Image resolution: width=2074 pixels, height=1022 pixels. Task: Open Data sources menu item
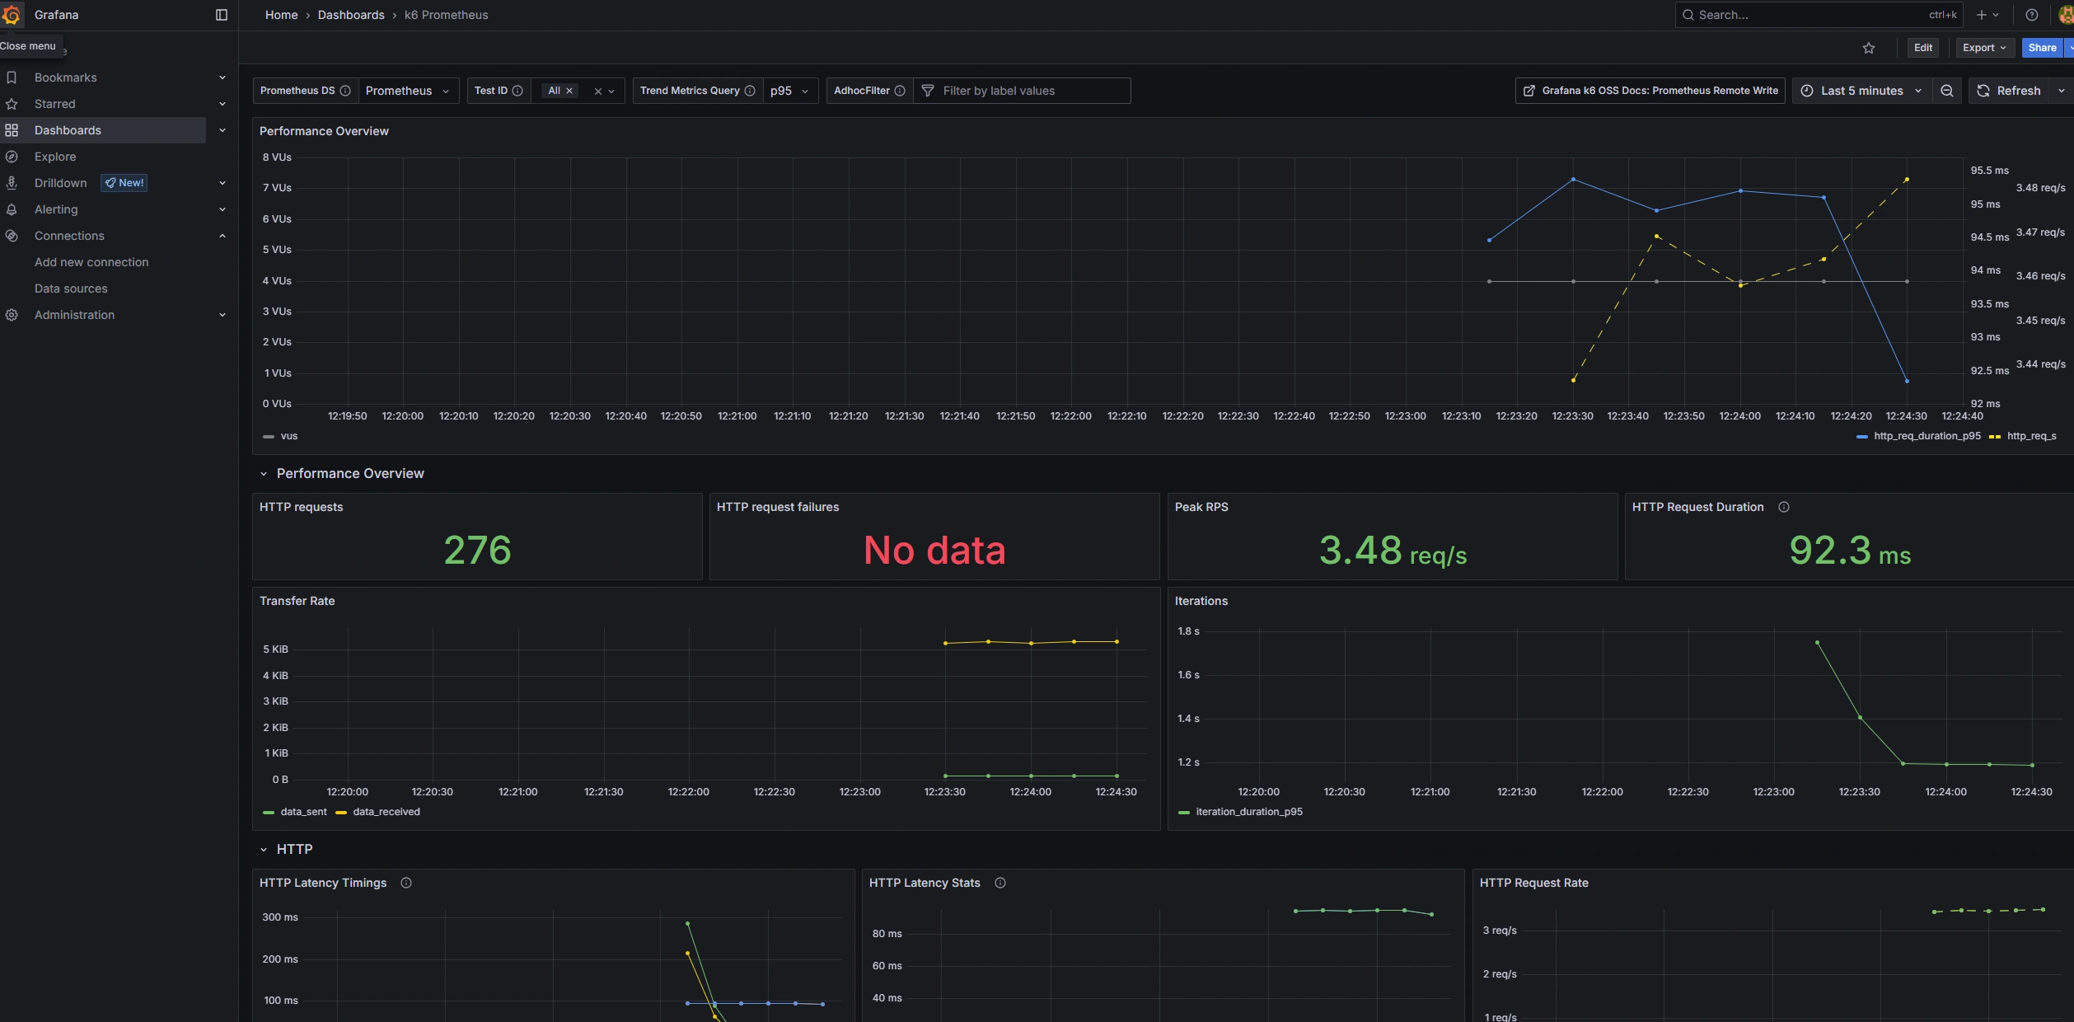click(71, 288)
